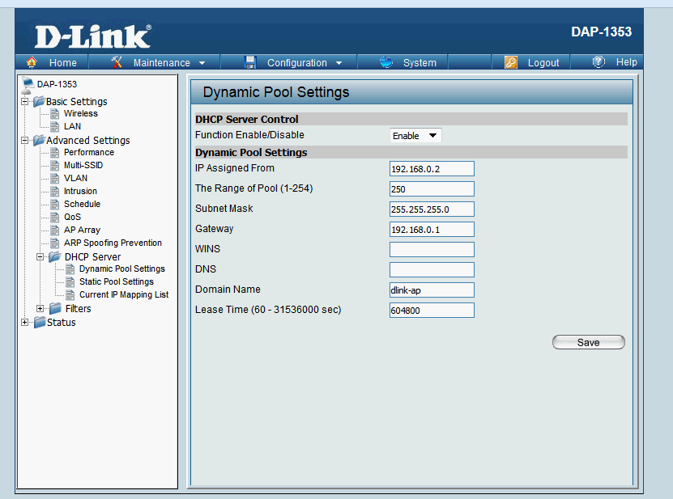Expand the Filters tree node

40,308
